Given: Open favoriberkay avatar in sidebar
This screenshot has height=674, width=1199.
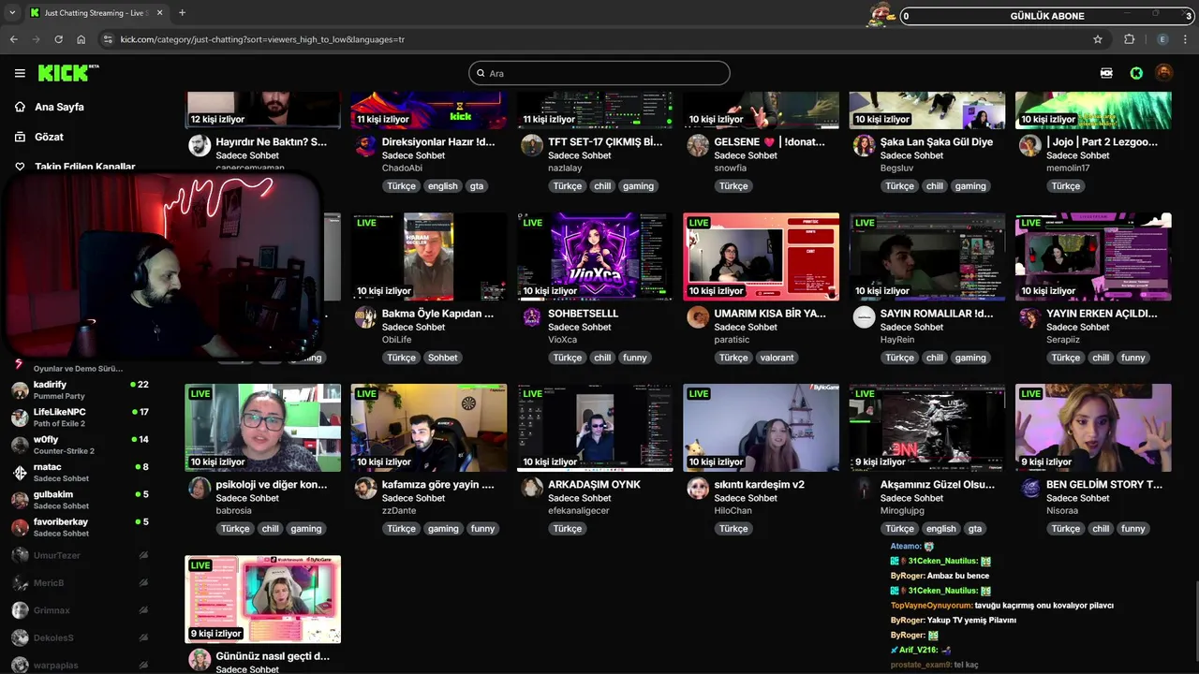Looking at the screenshot, I should (20, 527).
